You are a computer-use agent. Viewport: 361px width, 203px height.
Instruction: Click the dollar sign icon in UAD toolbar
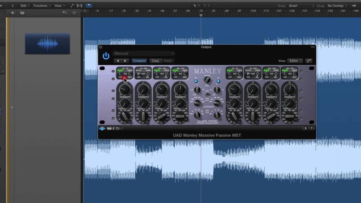coord(305,129)
